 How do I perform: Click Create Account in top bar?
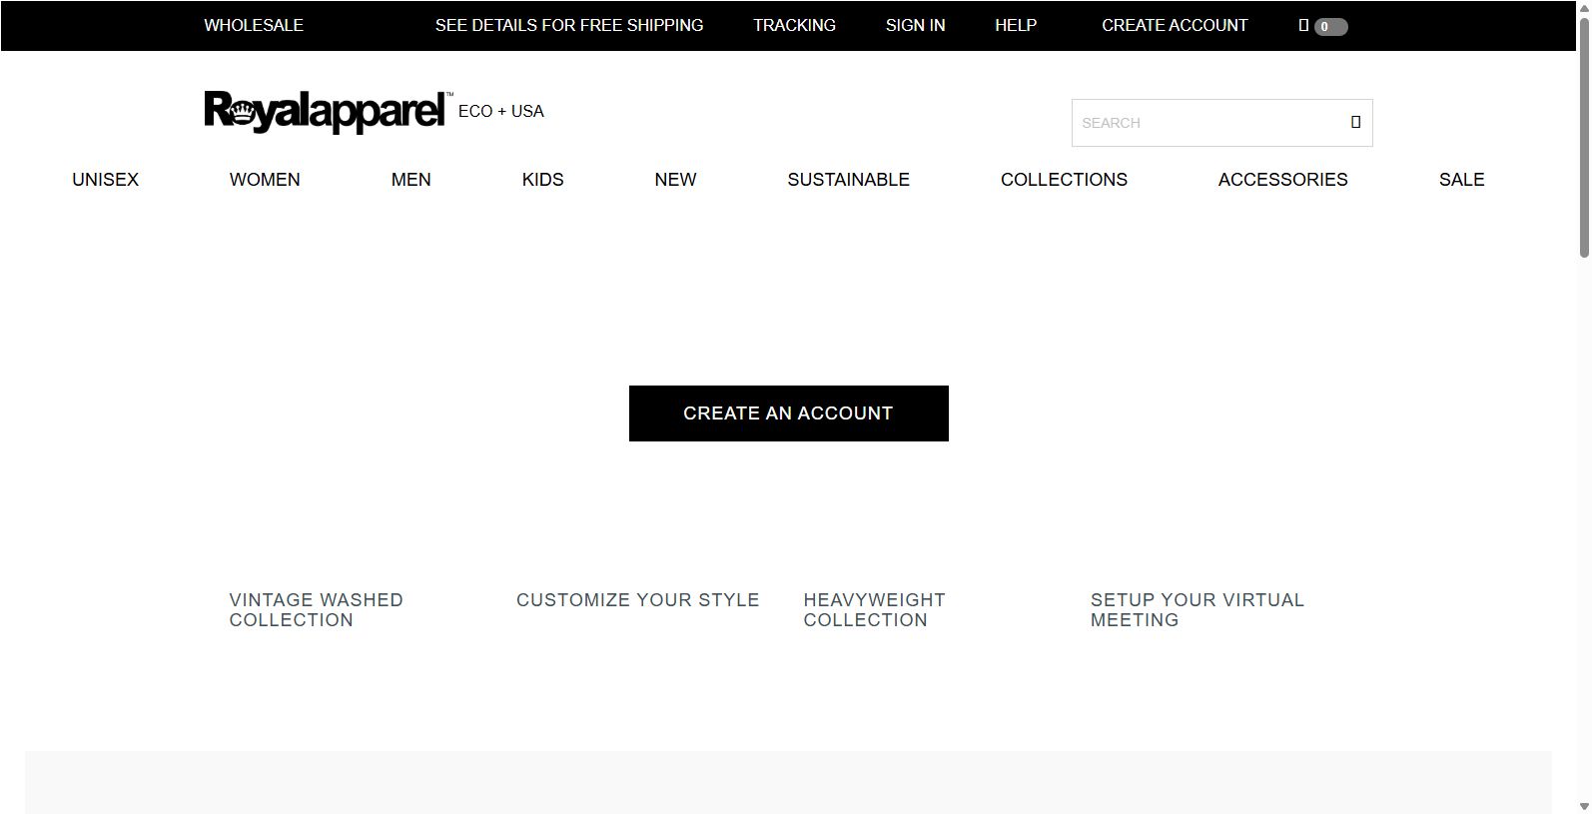click(1175, 25)
